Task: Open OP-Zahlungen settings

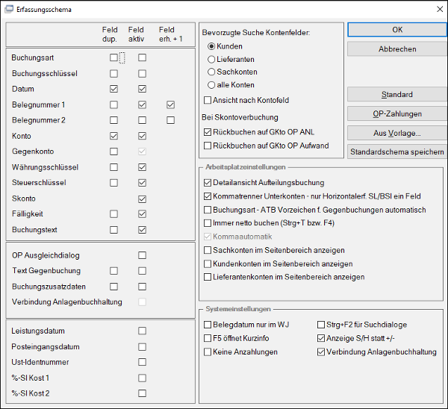Action: (x=397, y=113)
